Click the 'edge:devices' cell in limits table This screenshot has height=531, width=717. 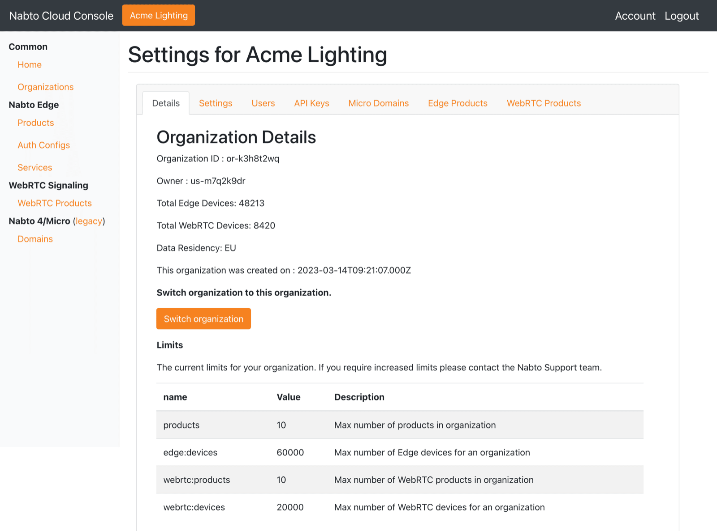coord(190,452)
